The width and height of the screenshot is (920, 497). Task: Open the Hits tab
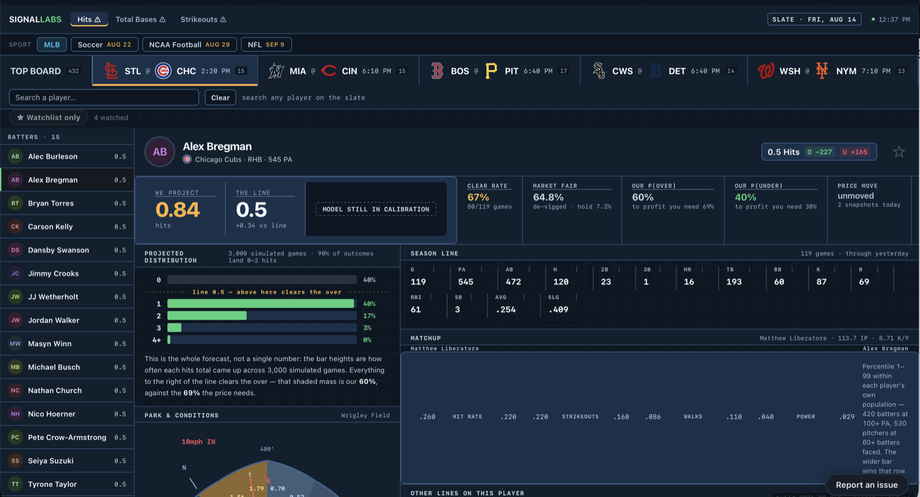coord(89,20)
